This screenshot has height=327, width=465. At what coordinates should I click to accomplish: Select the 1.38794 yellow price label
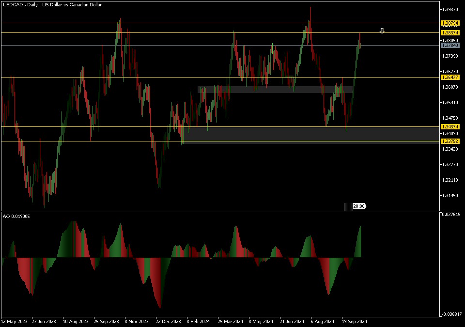click(x=450, y=23)
